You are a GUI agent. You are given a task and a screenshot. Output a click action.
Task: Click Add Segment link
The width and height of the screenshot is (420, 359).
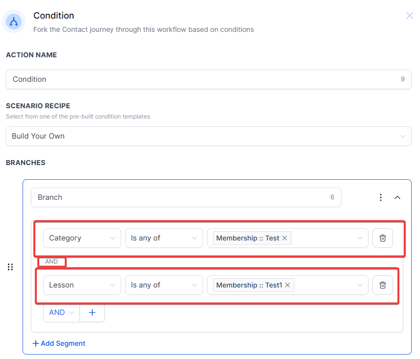pyautogui.click(x=59, y=343)
